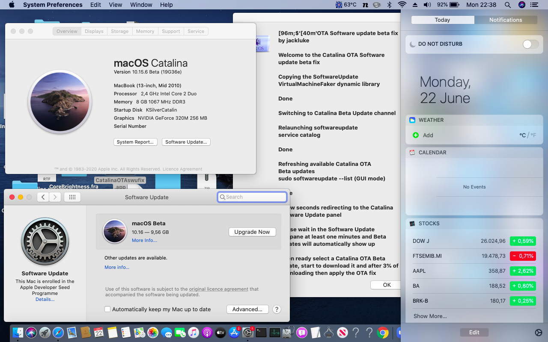
Task: Show all preferences grid icon
Action: click(72, 197)
